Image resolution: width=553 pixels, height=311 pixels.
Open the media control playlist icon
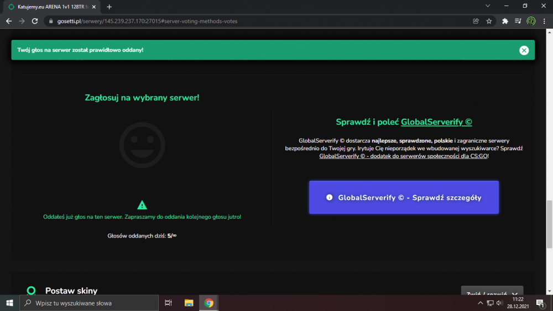(518, 21)
